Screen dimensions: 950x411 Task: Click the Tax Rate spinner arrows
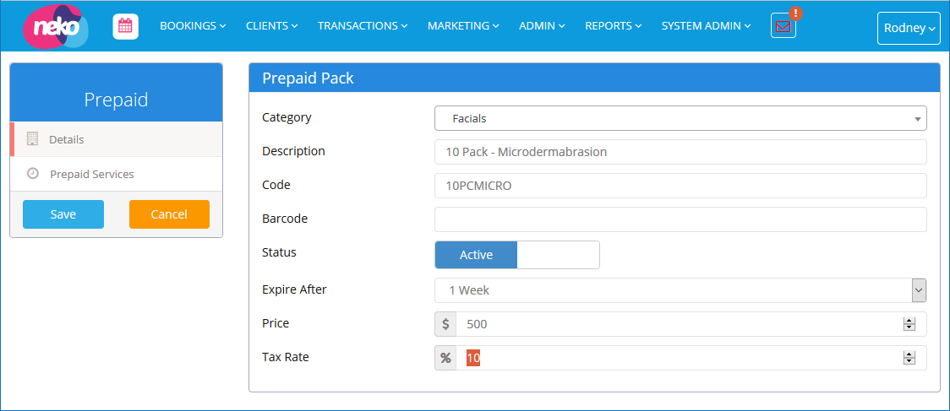click(909, 358)
